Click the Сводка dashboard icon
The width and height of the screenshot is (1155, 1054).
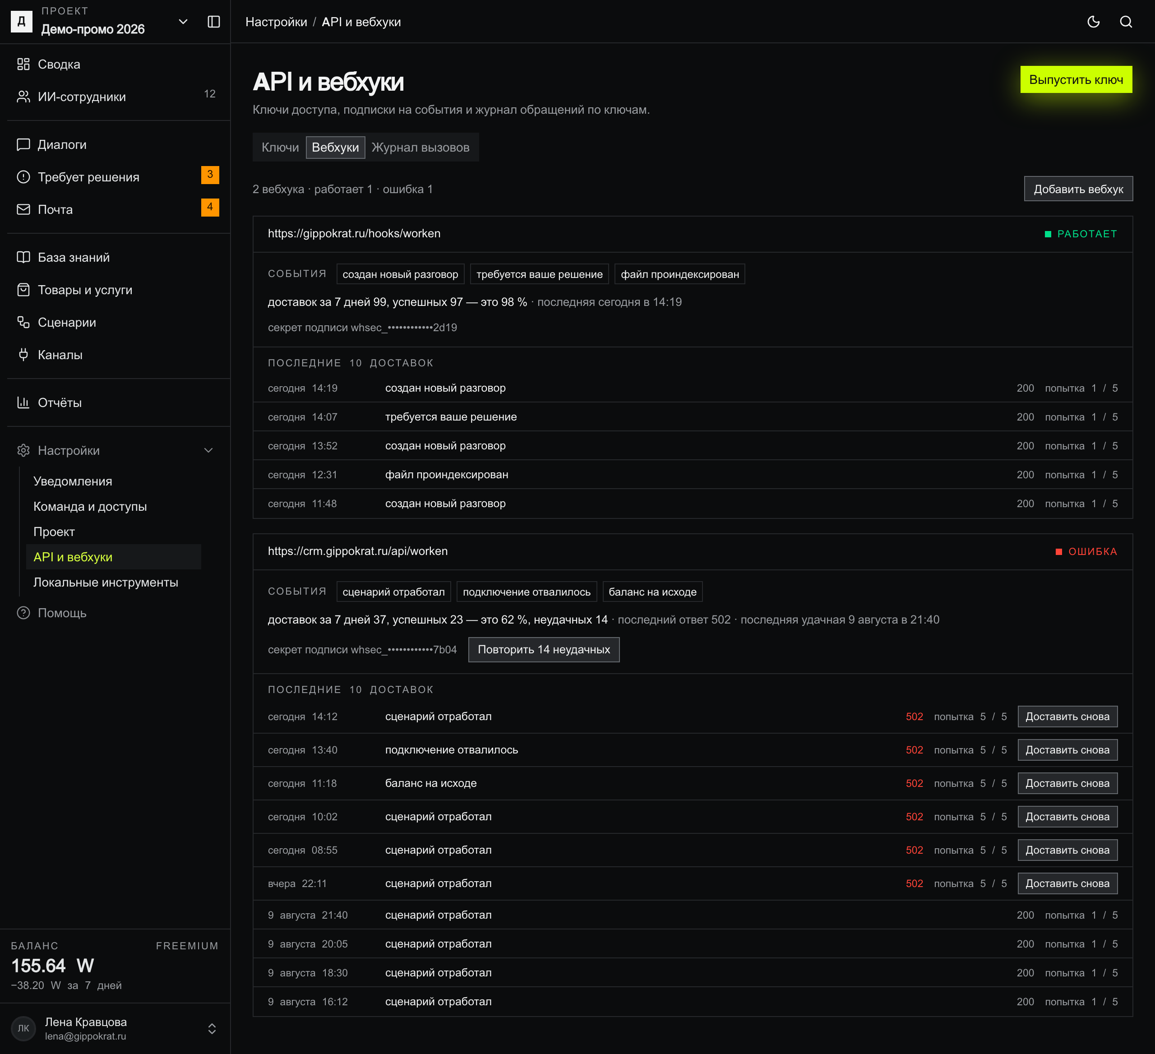[23, 64]
